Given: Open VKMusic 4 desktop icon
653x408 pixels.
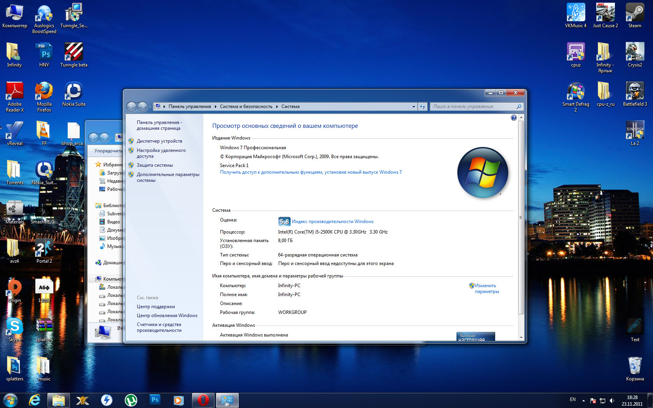Looking at the screenshot, I should click(x=576, y=16).
